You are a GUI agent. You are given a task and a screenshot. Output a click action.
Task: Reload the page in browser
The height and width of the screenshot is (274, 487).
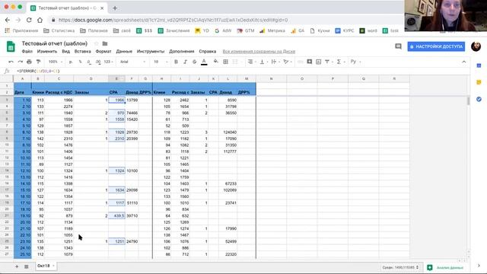(29, 20)
